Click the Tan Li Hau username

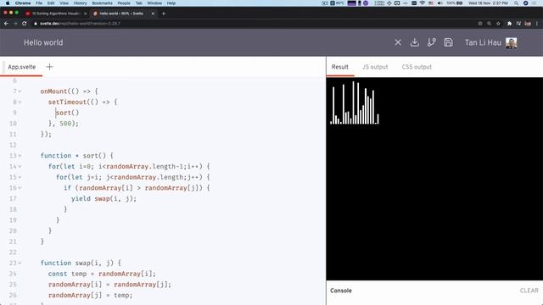coord(483,43)
